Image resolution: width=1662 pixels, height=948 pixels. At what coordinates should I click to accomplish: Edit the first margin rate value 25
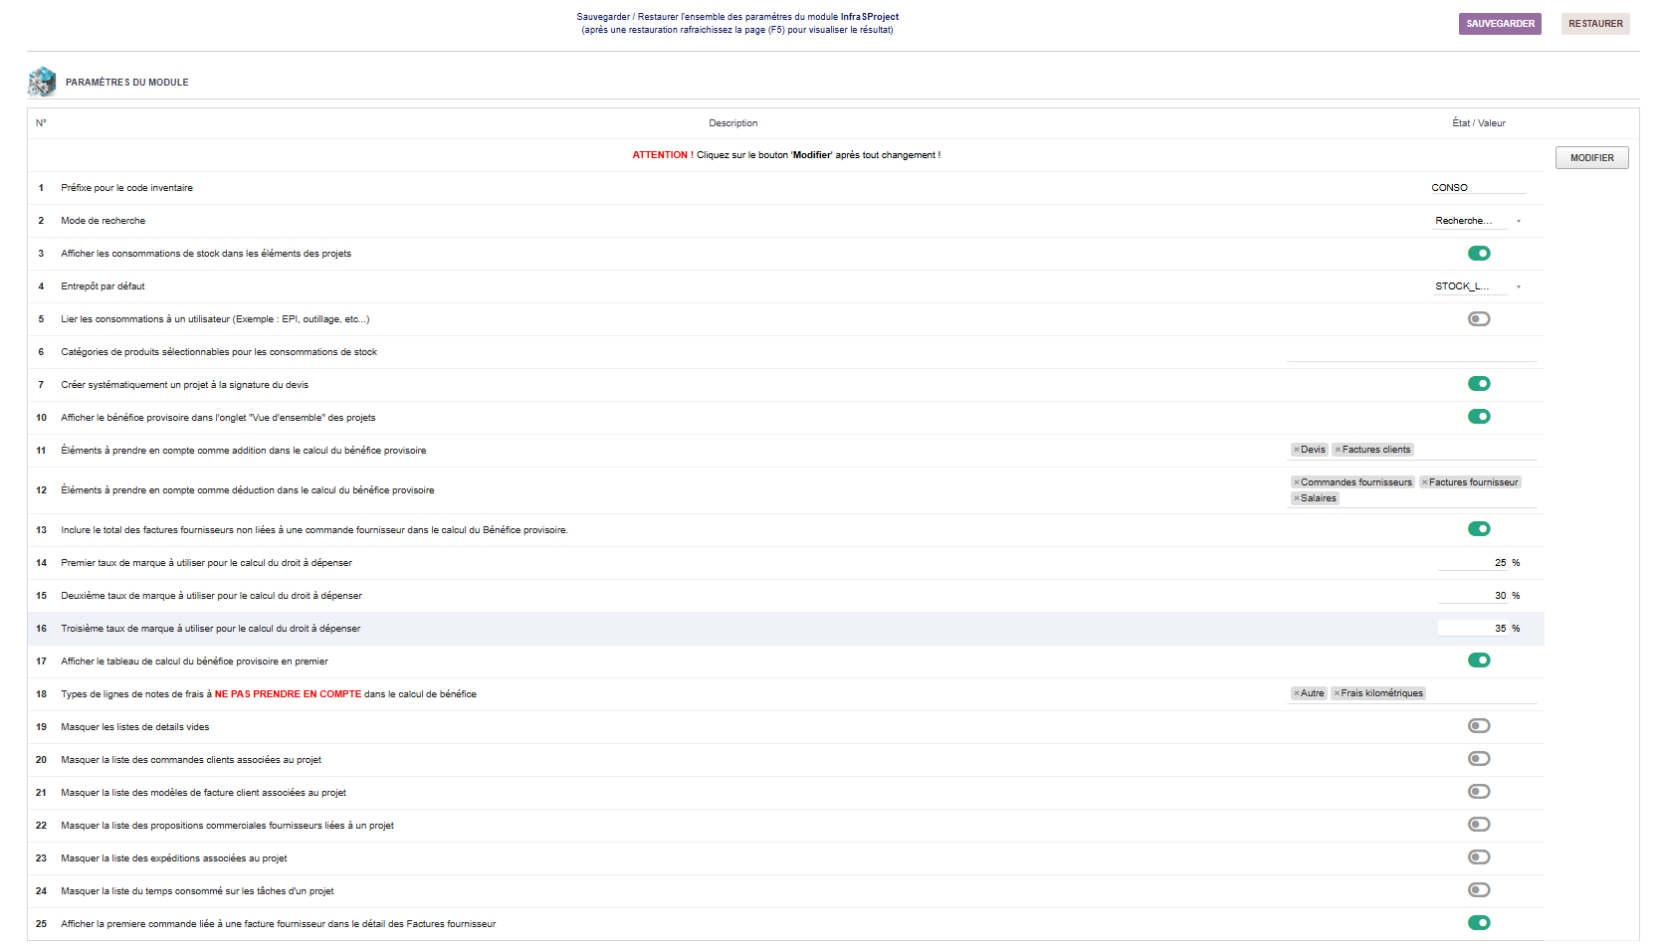click(1475, 563)
